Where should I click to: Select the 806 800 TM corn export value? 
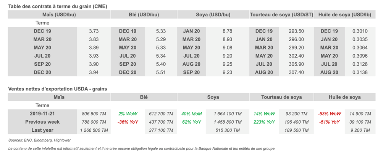[94, 114]
